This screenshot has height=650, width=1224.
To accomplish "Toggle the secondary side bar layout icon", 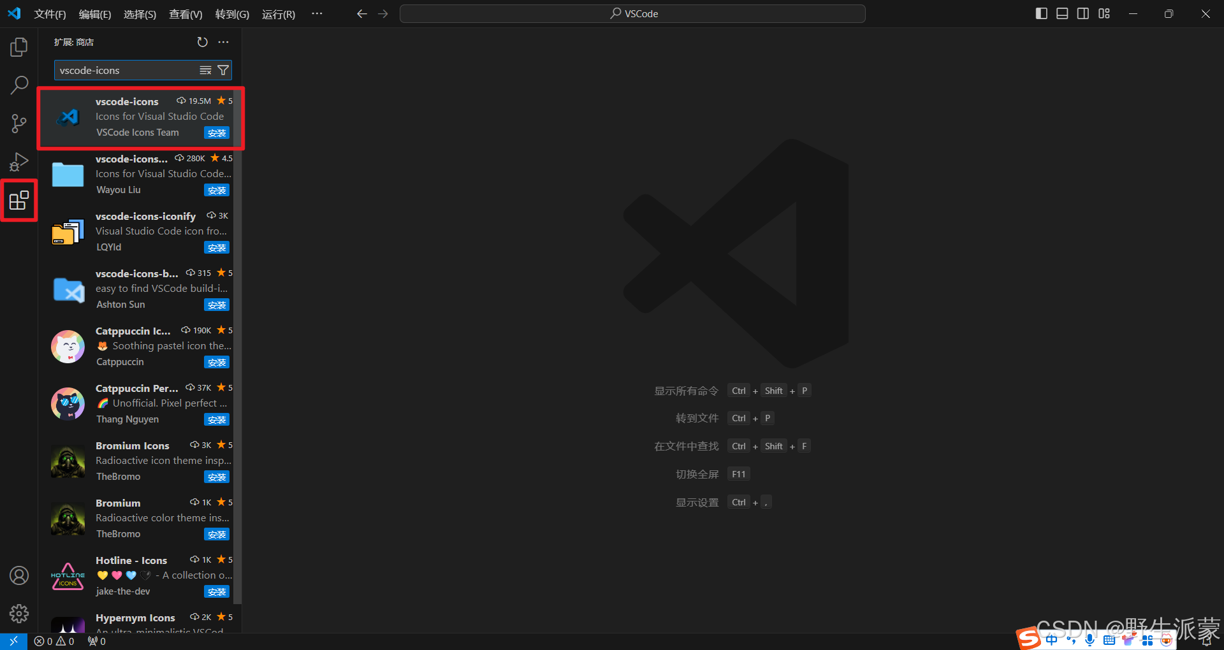I will (x=1083, y=13).
